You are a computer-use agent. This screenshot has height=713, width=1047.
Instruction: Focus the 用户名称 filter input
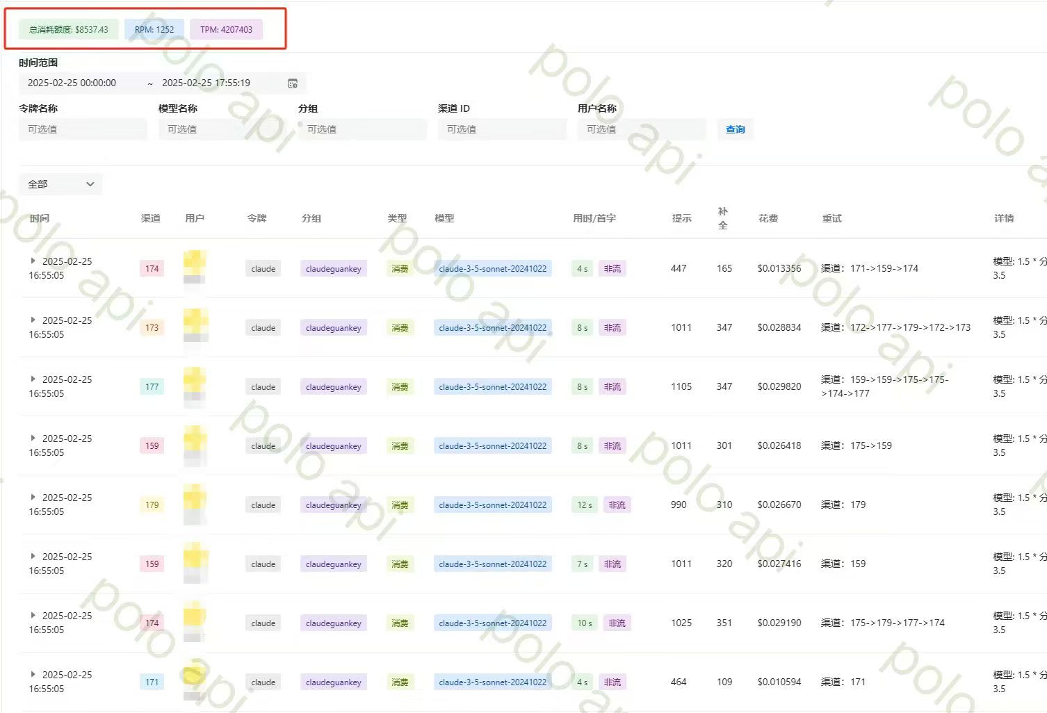tap(642, 129)
